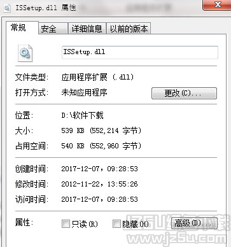Click the 未知应用程序 open-with text

click(84, 92)
